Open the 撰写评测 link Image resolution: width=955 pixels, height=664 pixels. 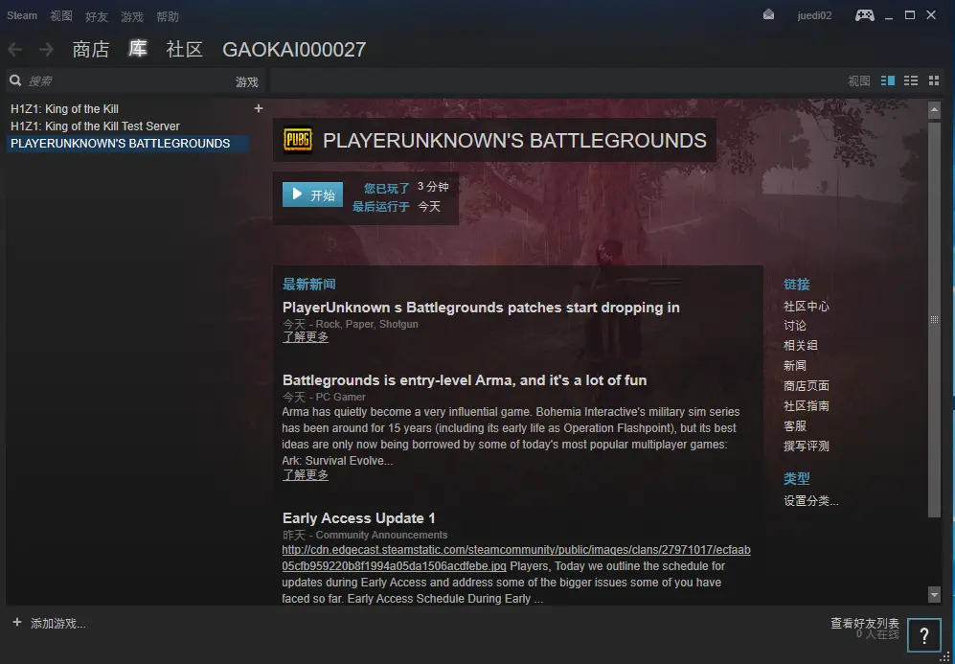pos(806,446)
